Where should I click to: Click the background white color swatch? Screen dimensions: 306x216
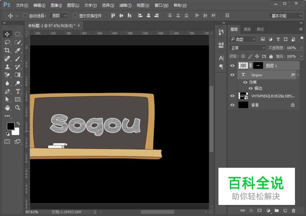tap(16, 132)
